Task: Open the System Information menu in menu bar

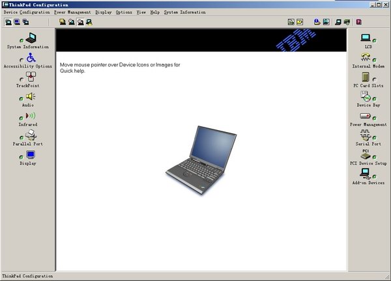Action: pyautogui.click(x=184, y=12)
